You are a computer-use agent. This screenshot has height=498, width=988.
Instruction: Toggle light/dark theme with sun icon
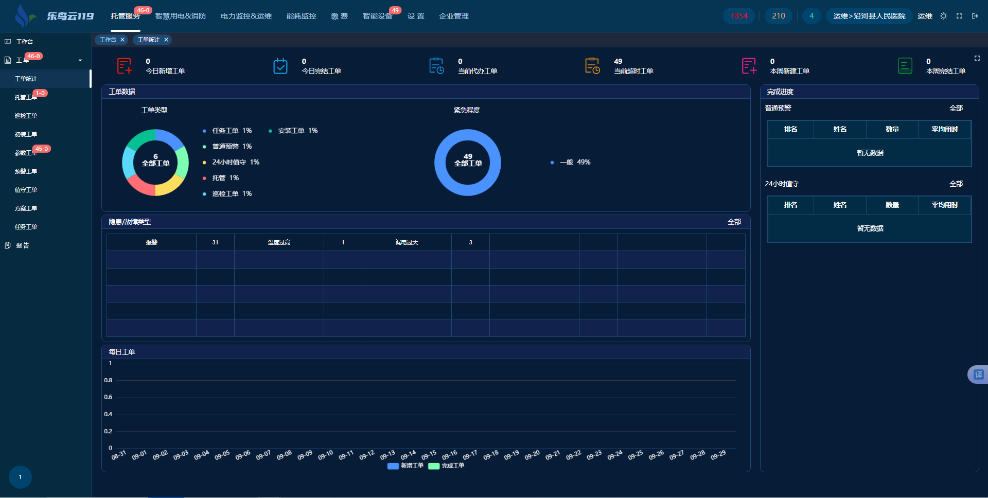pyautogui.click(x=944, y=16)
